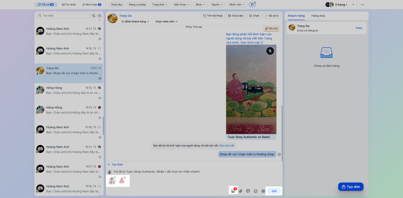Viewport: 403px width, 198px height.
Task: Click the Tạo nhãn link
Action: click(117, 165)
